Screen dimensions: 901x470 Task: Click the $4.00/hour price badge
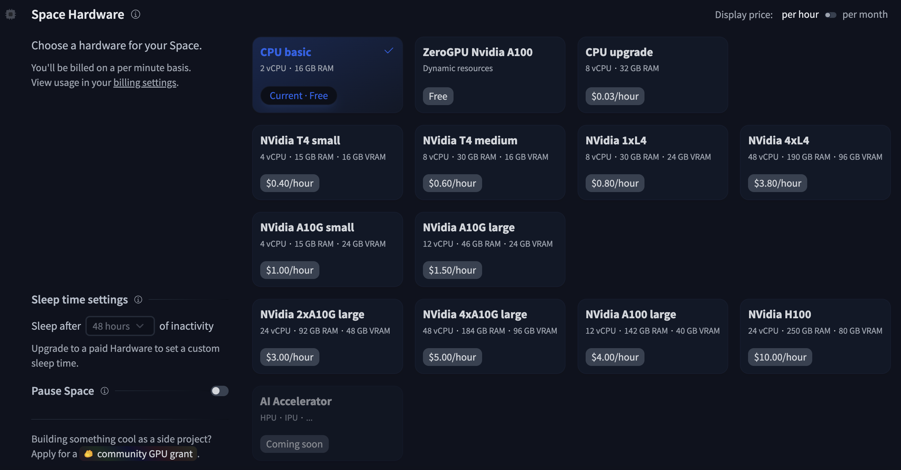[615, 357]
